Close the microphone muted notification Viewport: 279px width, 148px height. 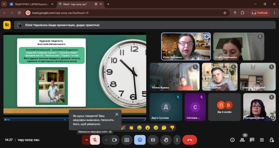pyautogui.click(x=117, y=114)
